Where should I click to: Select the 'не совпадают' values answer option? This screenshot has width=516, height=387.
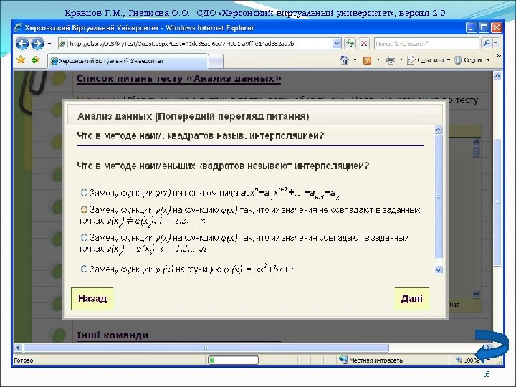click(x=84, y=209)
